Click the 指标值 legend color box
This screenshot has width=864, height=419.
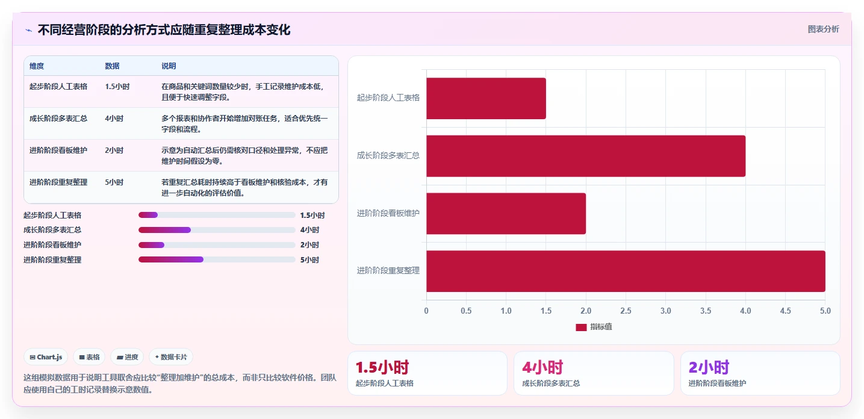click(581, 327)
